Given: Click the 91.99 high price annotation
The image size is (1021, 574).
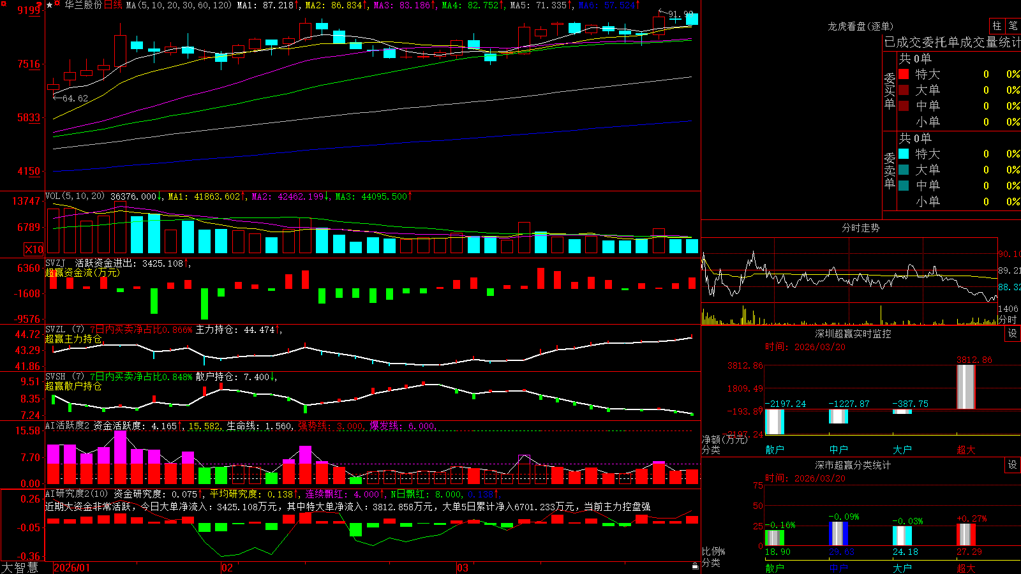Looking at the screenshot, I should 680,14.
